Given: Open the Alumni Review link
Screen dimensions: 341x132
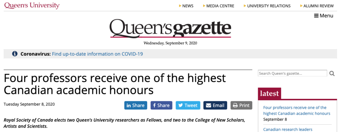Looking at the screenshot, I should click(x=317, y=6).
